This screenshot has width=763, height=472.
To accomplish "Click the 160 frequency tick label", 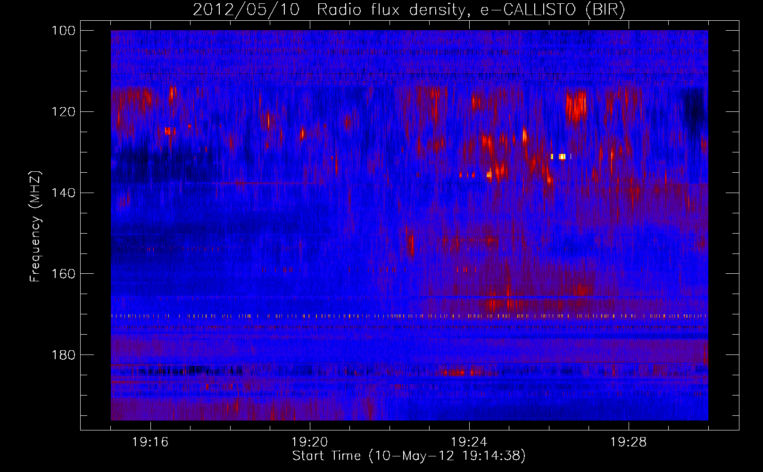I will coord(63,274).
